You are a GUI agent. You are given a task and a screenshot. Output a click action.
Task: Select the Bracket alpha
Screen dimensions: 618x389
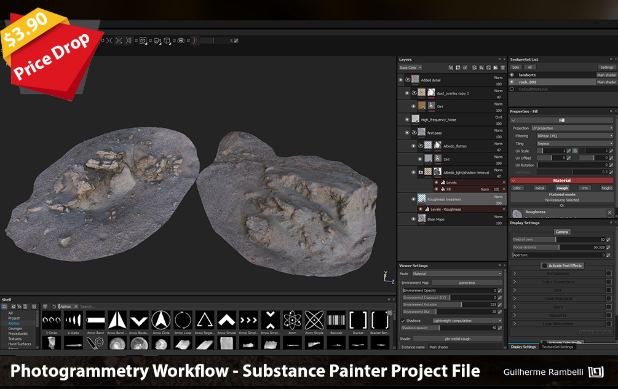(358, 320)
